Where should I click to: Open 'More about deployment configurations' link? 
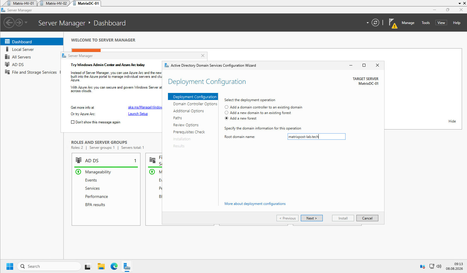[255, 204]
